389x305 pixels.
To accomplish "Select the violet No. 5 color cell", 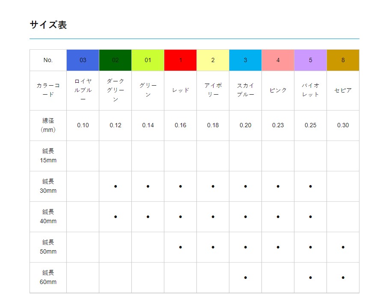I will [310, 60].
